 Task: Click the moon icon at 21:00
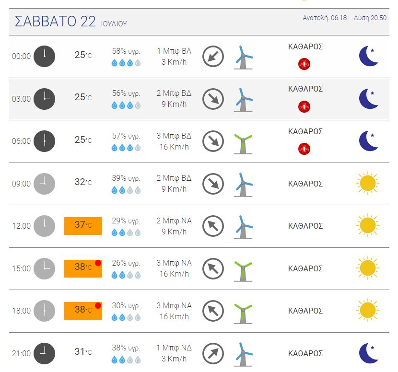click(369, 353)
